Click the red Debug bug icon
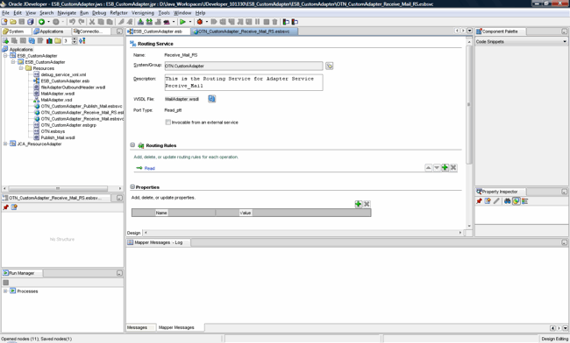 point(200,22)
